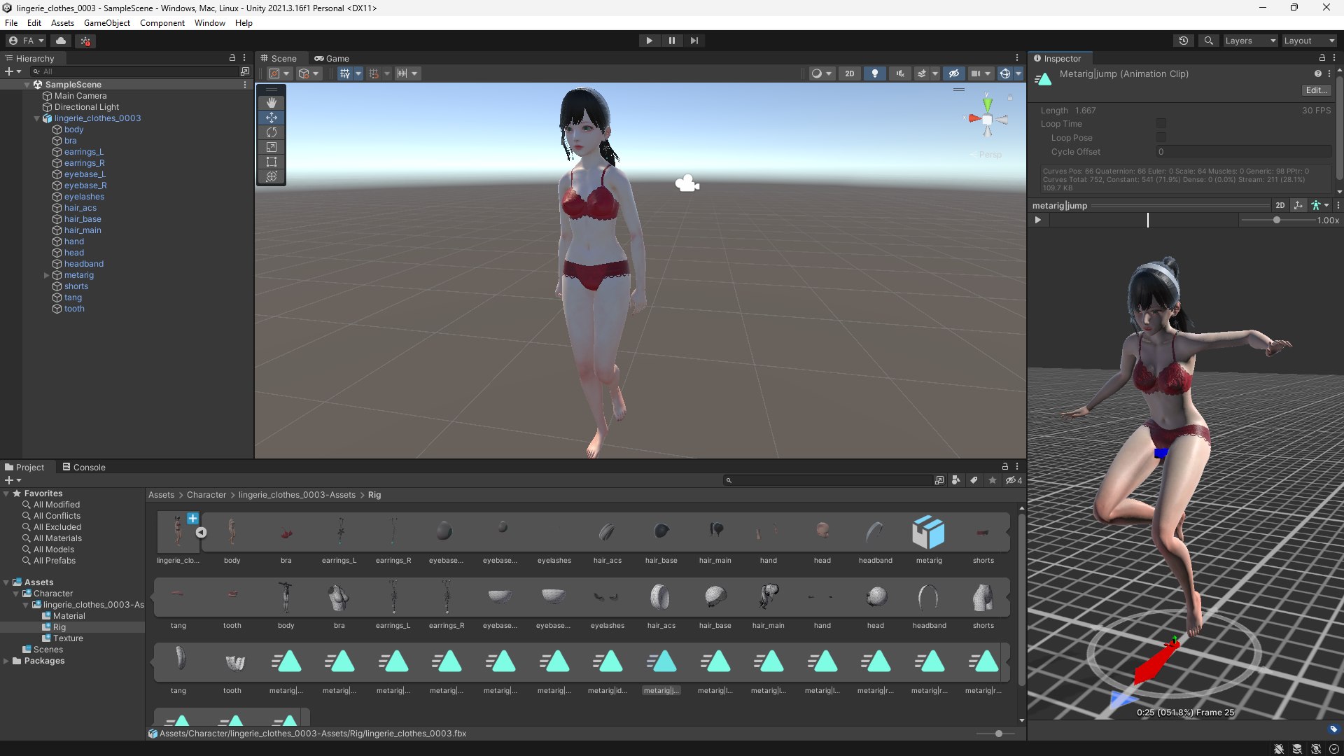
Task: Toggle scene lighting lightbulb button
Action: coord(874,73)
